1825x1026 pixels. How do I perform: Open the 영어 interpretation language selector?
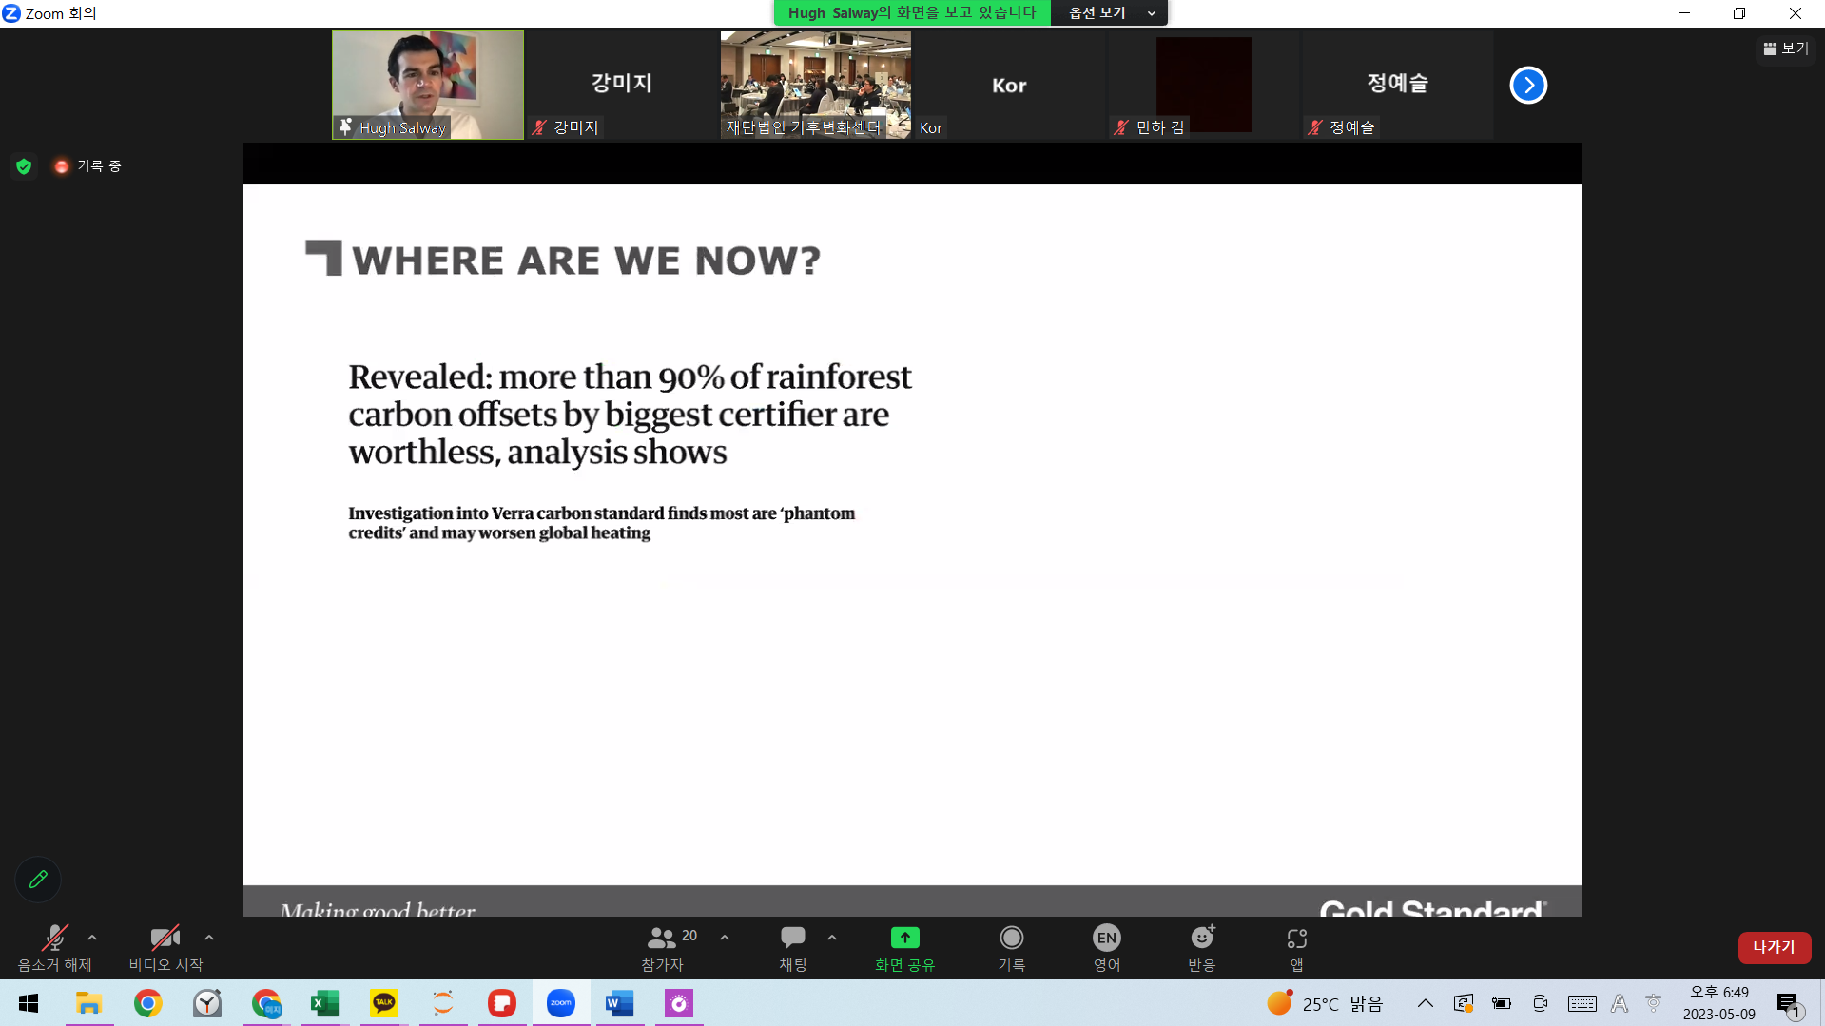pos(1107,948)
